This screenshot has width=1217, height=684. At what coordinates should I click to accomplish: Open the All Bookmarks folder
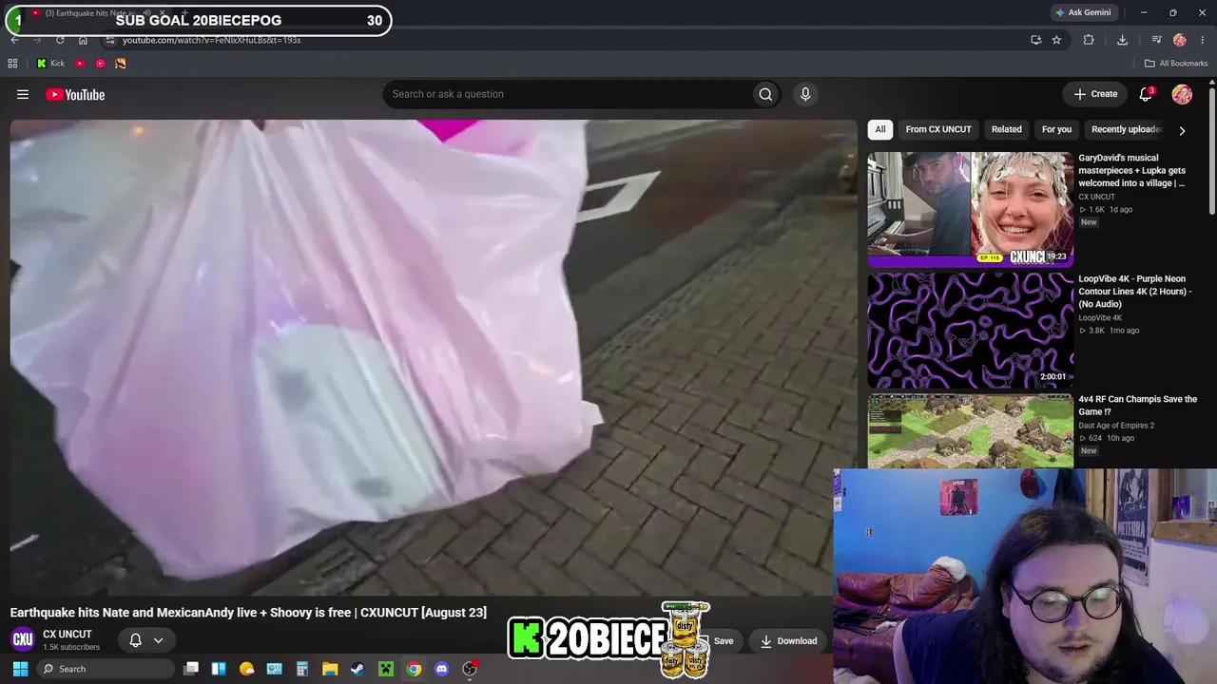[1176, 64]
